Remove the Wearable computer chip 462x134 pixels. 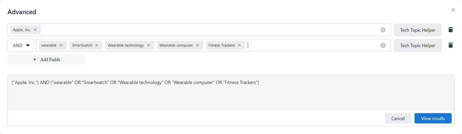[198, 45]
